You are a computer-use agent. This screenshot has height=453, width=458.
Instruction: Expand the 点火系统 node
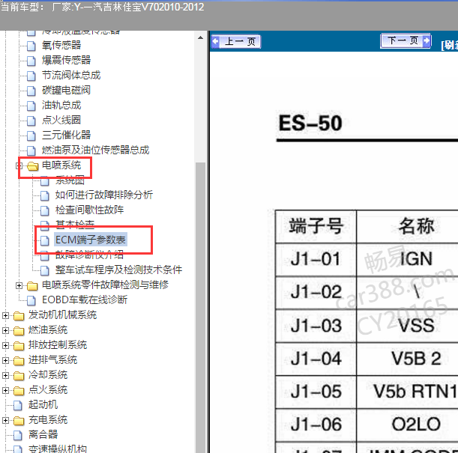5,390
